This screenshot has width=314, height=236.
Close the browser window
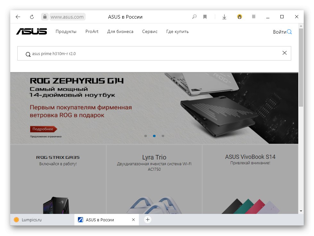click(297, 17)
